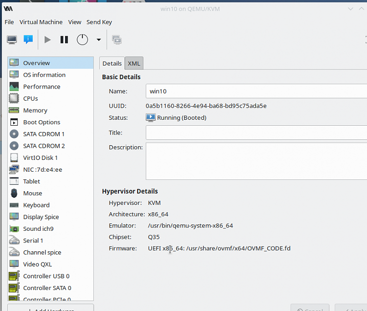Image resolution: width=367 pixels, height=311 pixels.
Task: Select SATA CDROM 1 device
Action: pos(50,134)
